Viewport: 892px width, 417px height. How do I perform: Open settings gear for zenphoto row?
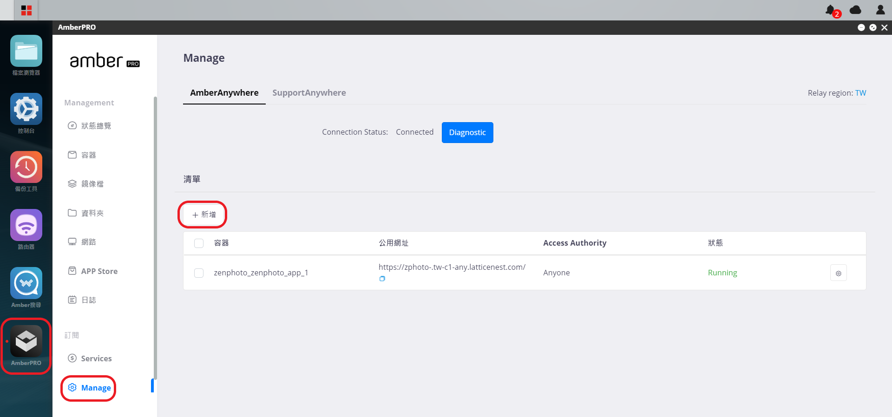point(838,273)
